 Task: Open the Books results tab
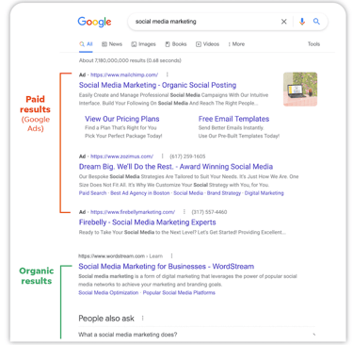(x=176, y=44)
